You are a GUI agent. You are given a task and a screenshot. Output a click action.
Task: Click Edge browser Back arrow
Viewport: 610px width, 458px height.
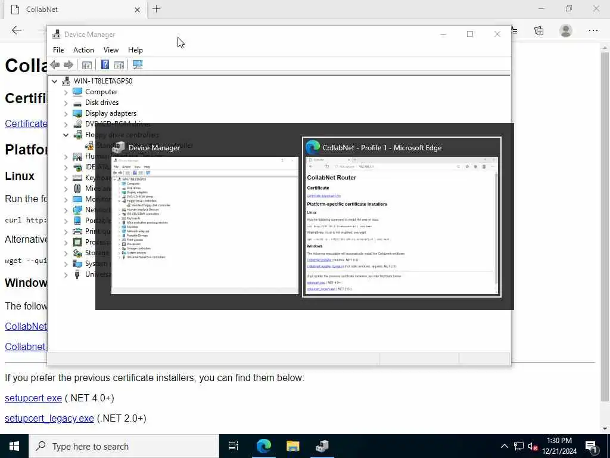17,30
